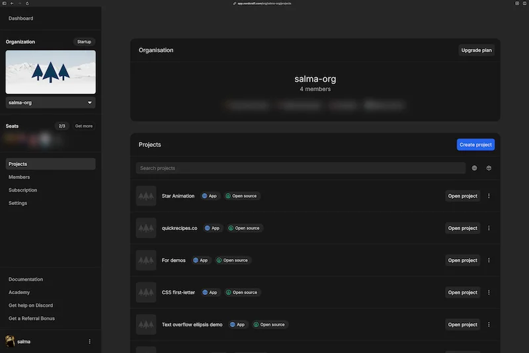This screenshot has width=529, height=353.
Task: Click the globe filter icon beside search
Action: tap(474, 168)
